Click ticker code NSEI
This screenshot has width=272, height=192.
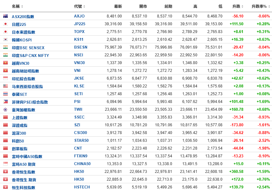click(x=79, y=55)
